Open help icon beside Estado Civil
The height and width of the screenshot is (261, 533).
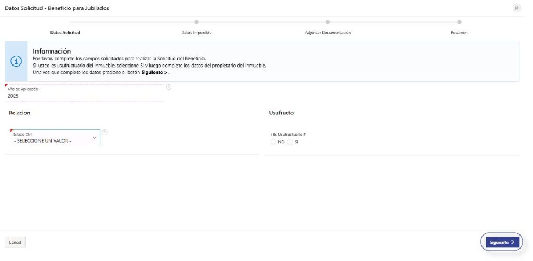tap(105, 132)
